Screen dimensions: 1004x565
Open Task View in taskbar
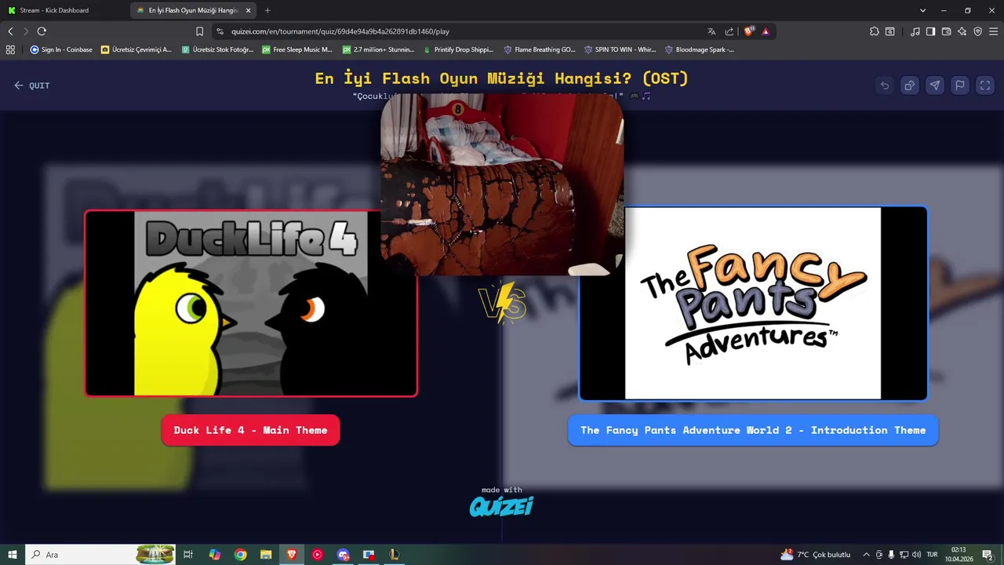pos(188,555)
